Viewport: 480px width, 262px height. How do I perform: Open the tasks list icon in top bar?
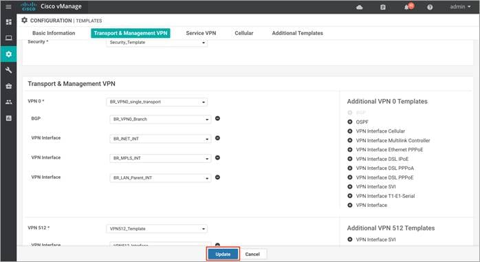coord(382,7)
